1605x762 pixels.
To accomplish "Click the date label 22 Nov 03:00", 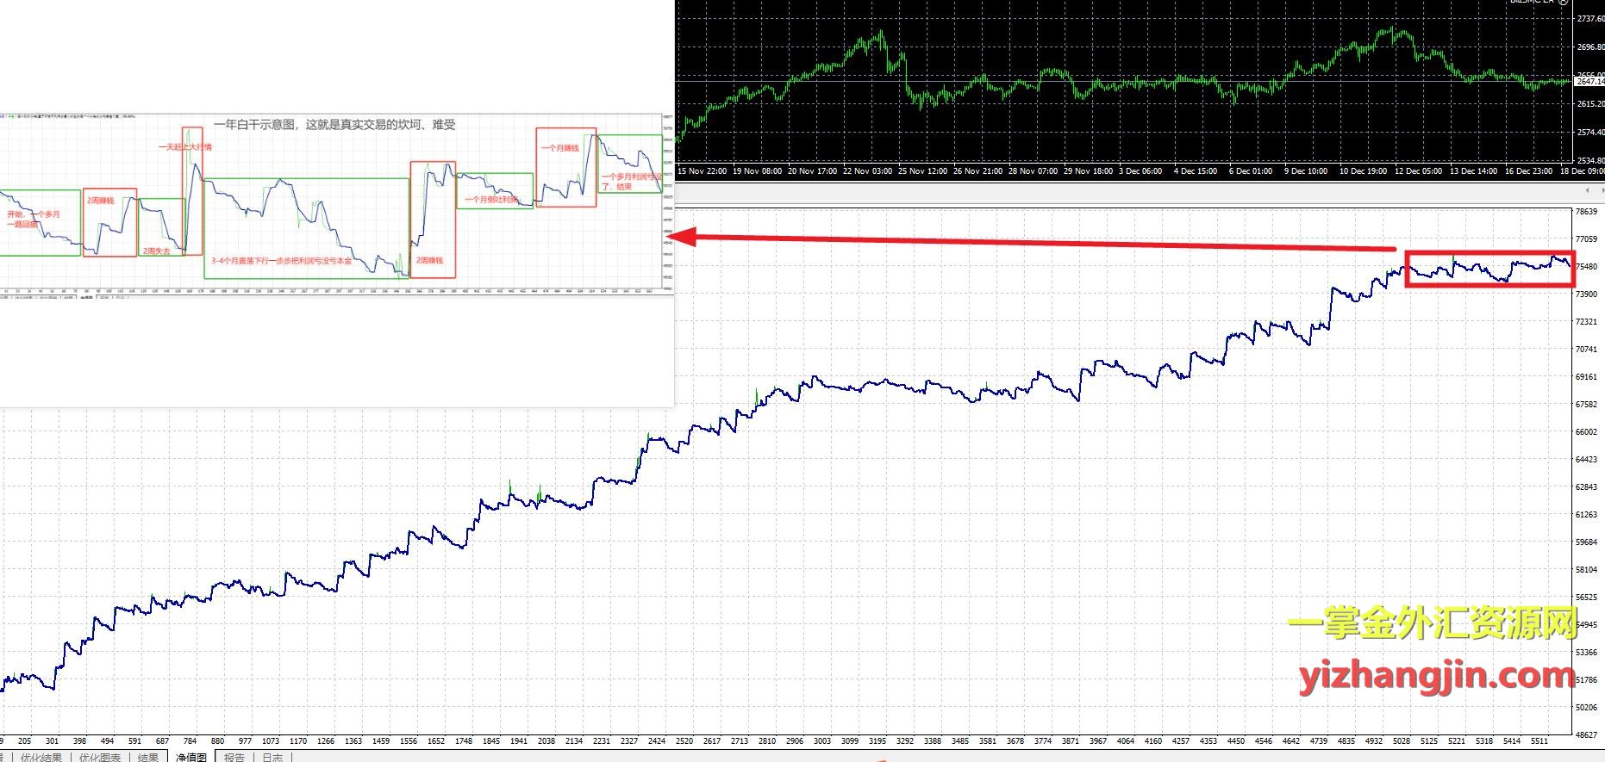I will pos(867,170).
